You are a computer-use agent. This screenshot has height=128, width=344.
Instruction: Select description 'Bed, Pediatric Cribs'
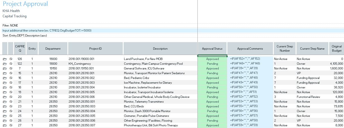(137, 78)
